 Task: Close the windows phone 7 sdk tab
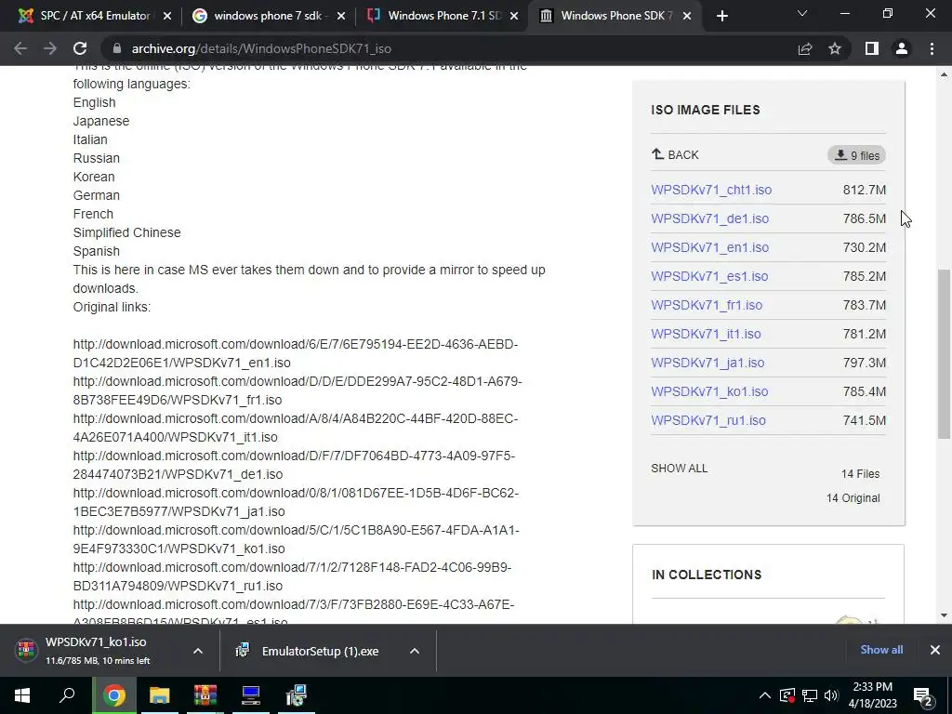coord(341,17)
